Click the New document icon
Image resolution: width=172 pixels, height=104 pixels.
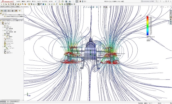click(x=59, y=1)
